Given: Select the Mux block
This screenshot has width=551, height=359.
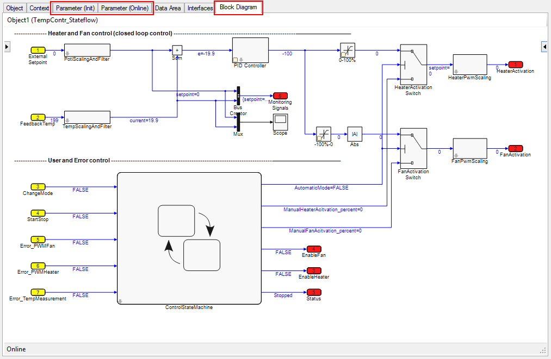Looking at the screenshot, I should click(238, 122).
